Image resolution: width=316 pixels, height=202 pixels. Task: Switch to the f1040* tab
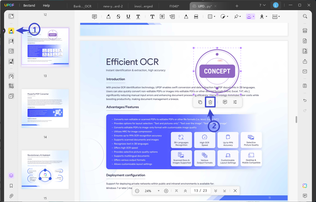174,6
